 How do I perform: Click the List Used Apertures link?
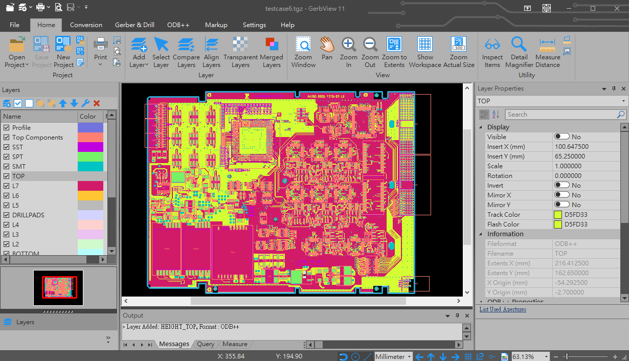click(503, 309)
